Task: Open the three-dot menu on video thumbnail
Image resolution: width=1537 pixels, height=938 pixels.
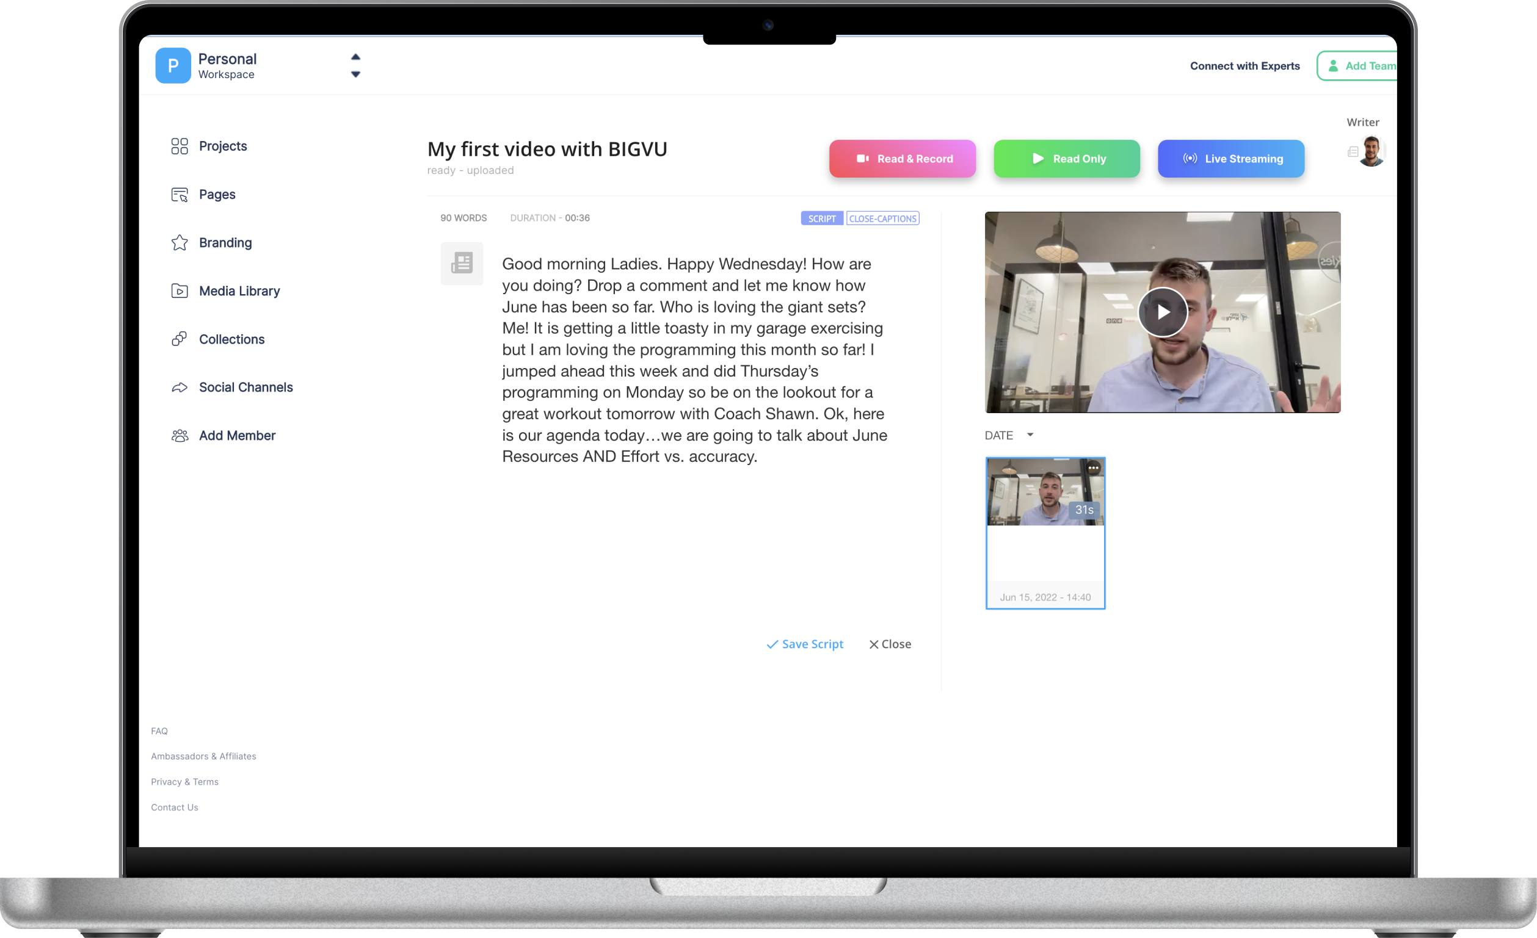Action: pos(1093,467)
